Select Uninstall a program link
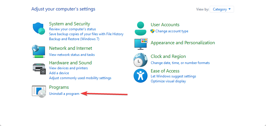This screenshot has height=126, width=266. pyautogui.click(x=64, y=94)
